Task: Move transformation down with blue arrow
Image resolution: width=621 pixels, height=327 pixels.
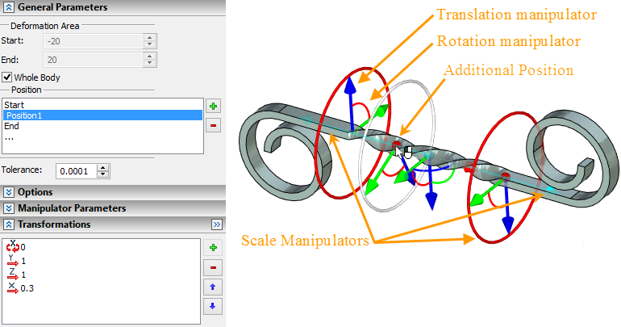Action: [213, 305]
